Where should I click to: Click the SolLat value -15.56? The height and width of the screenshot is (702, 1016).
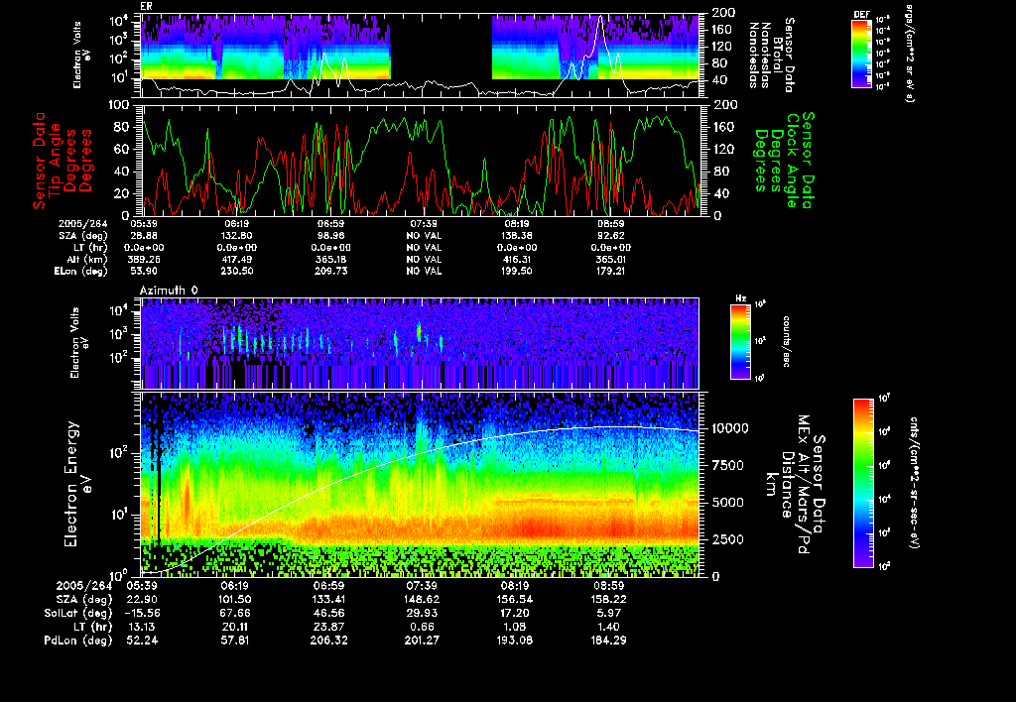point(141,613)
